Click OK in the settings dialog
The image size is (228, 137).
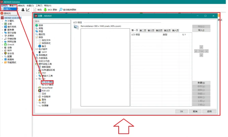click(181, 112)
